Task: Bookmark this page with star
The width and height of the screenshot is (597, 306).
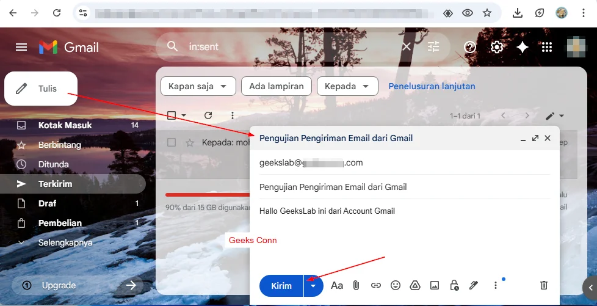Action: (487, 13)
